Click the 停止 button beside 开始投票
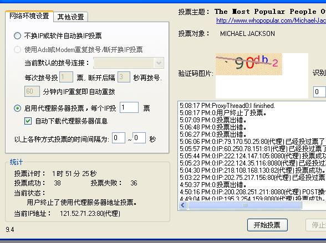326x243 pixels. [316, 225]
